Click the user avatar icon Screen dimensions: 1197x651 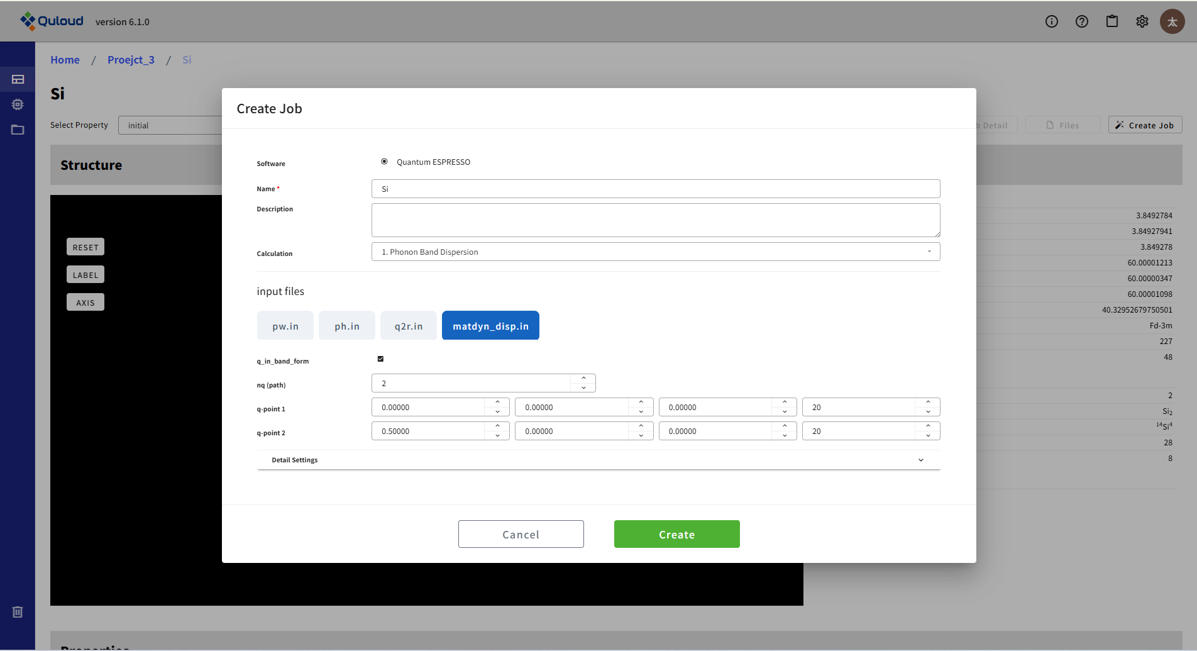1172,21
